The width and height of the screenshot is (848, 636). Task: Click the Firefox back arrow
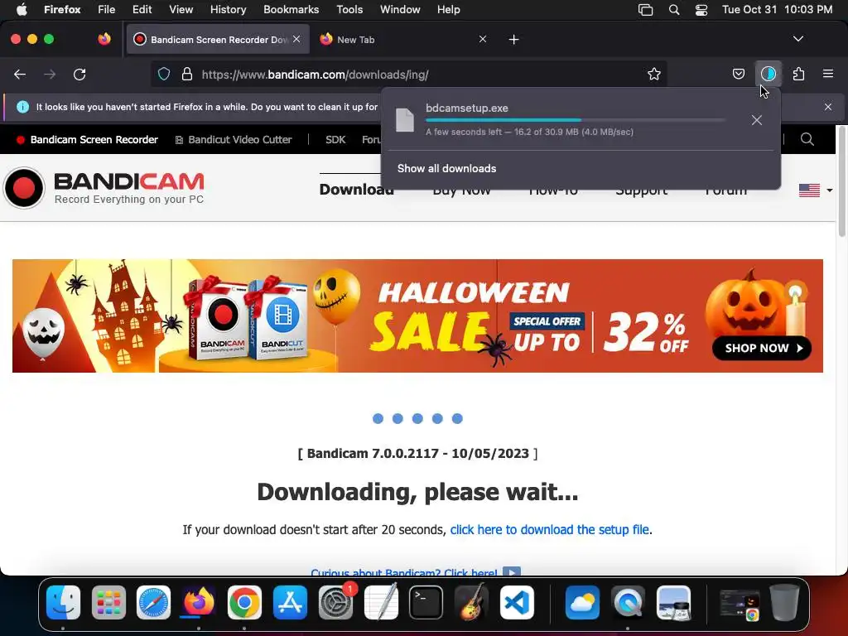click(20, 74)
